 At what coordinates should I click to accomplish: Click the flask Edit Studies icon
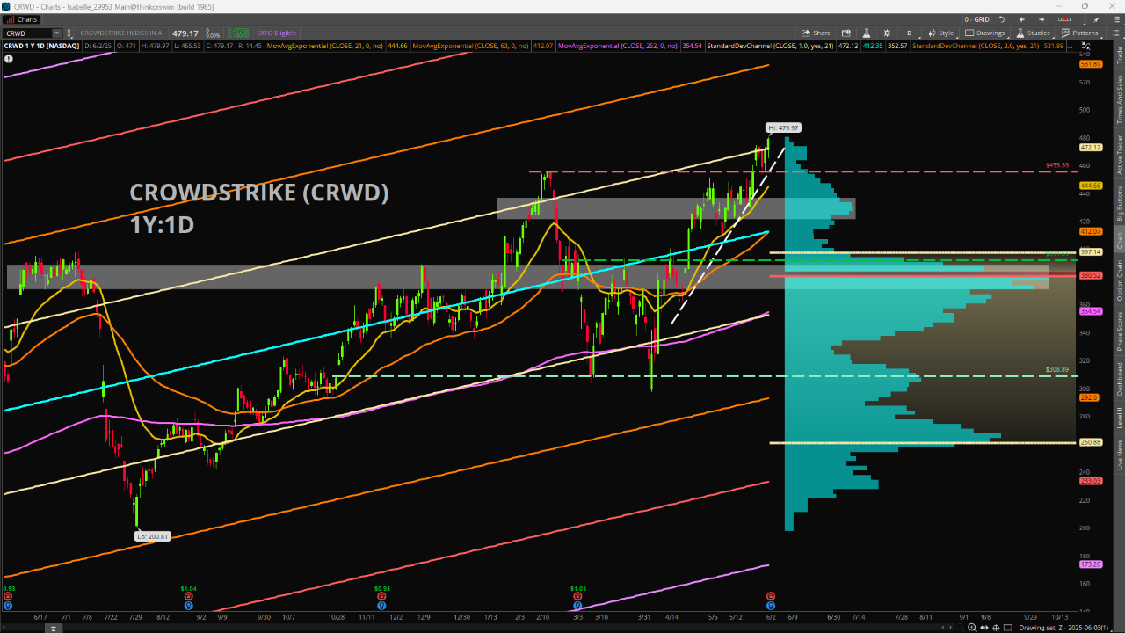point(865,33)
